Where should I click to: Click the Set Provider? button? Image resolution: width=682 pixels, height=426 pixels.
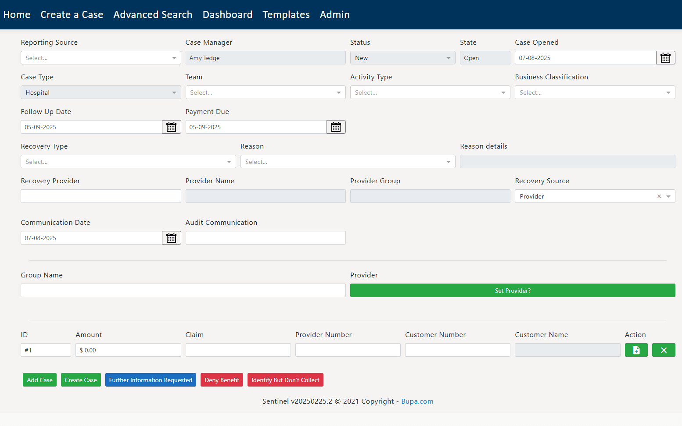512,291
